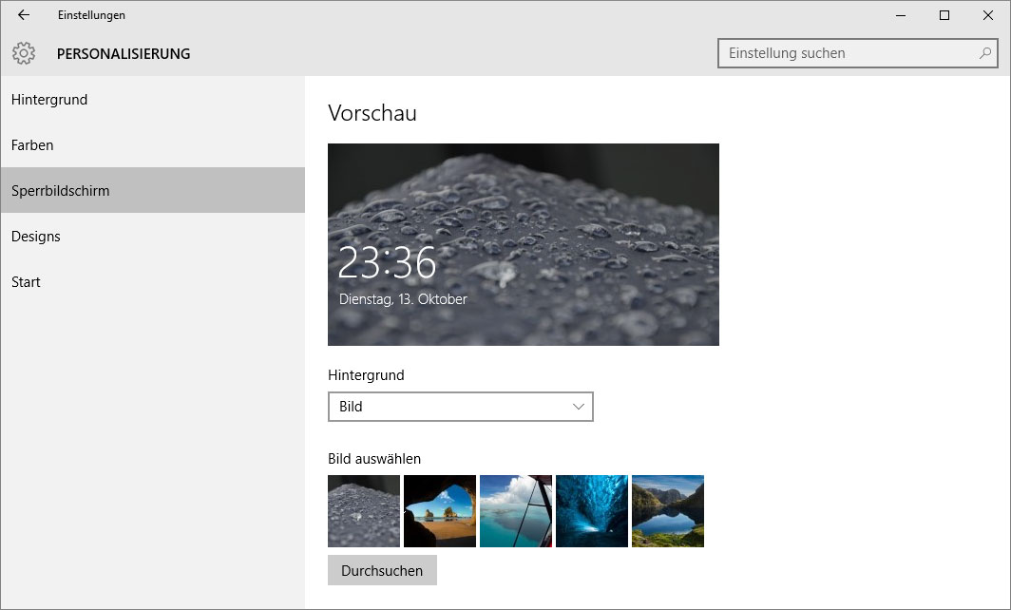Open the Farben sidebar section
1011x610 pixels.
[153, 145]
